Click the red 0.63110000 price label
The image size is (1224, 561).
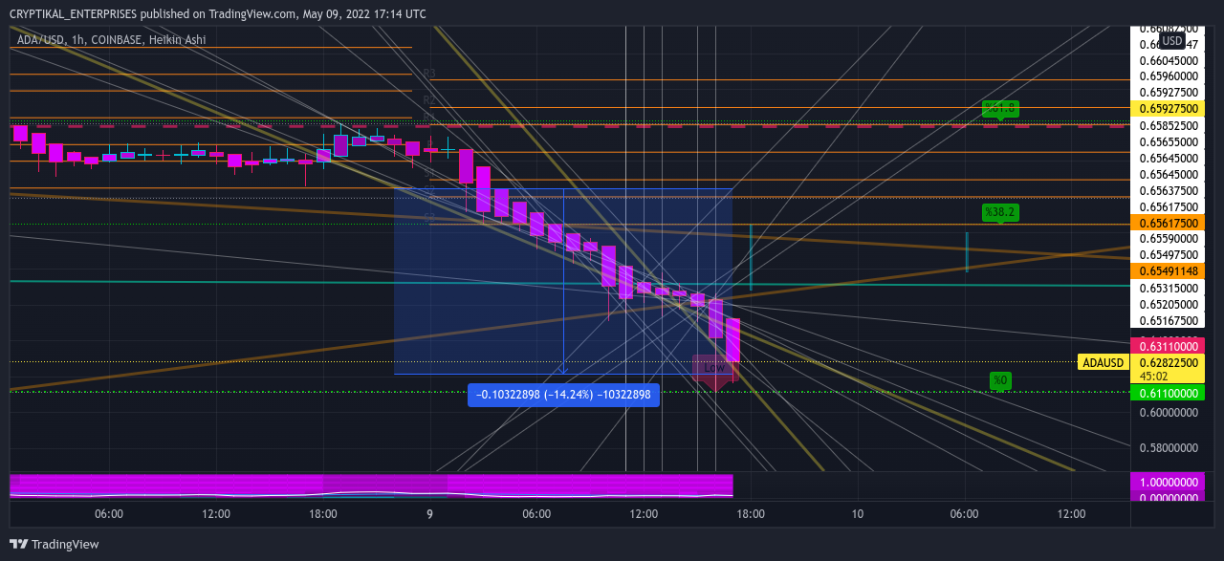point(1168,345)
